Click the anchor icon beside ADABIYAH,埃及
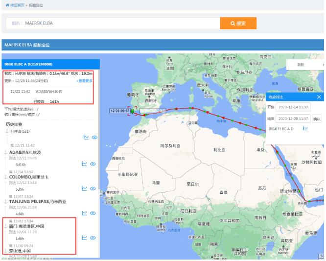326x261 pixels. point(5,152)
